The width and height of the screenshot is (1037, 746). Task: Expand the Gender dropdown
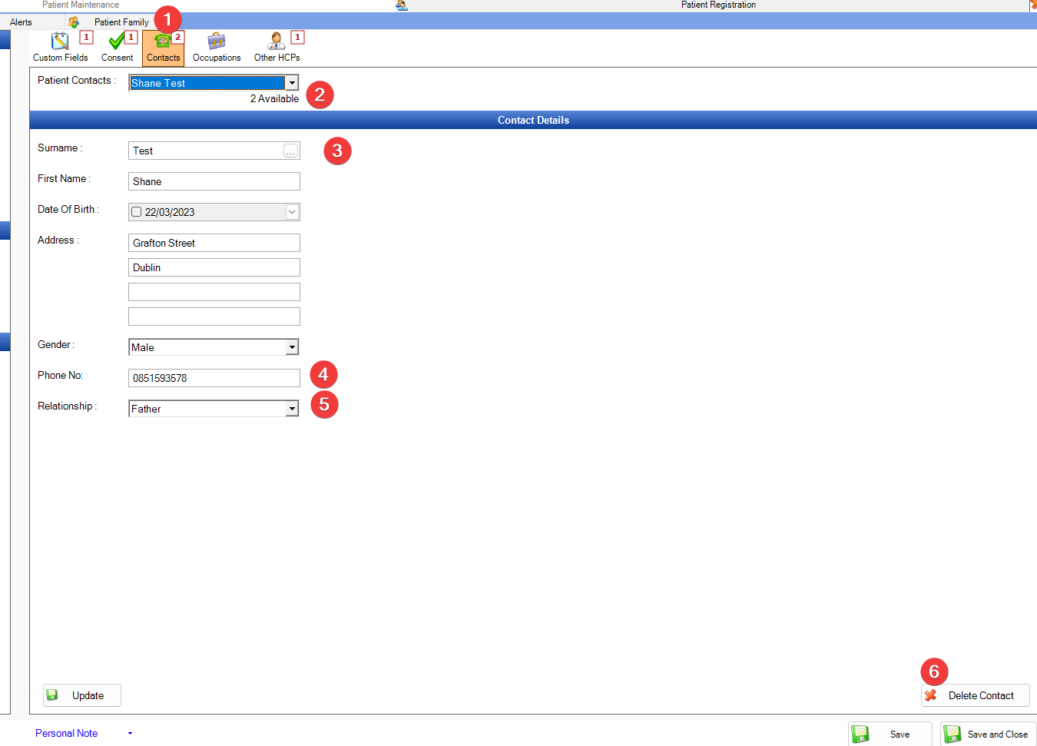coord(292,347)
